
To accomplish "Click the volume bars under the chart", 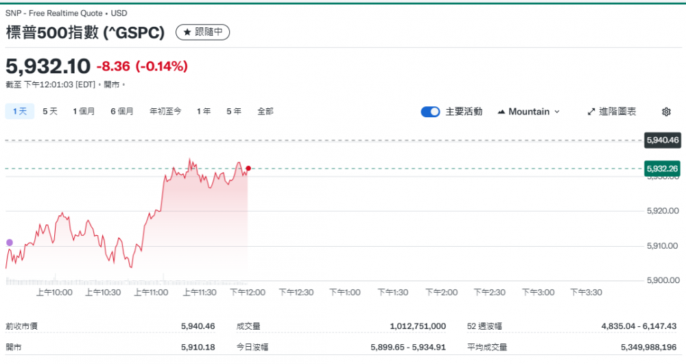I will 103,280.
